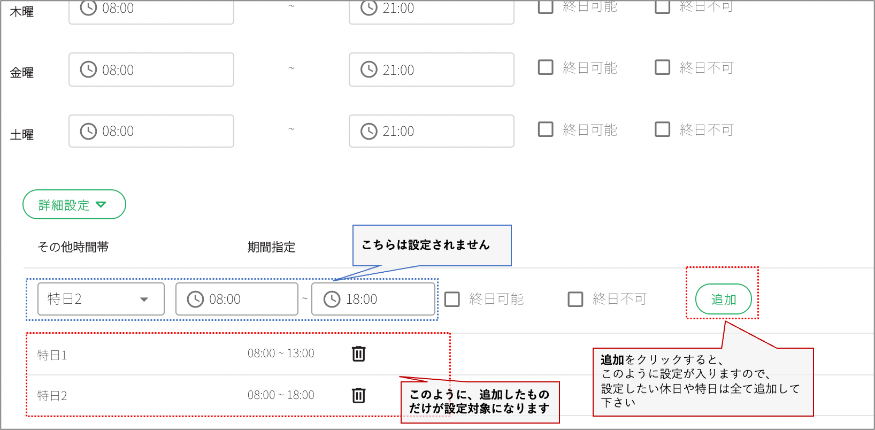Check 終日可能 for Friday
This screenshot has height=430, width=875.
pos(546,67)
